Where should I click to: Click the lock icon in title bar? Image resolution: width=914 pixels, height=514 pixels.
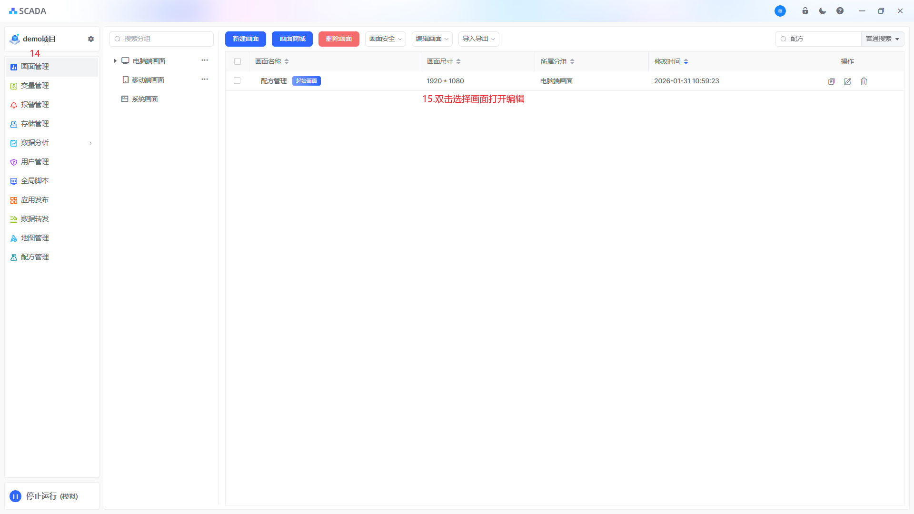click(805, 11)
